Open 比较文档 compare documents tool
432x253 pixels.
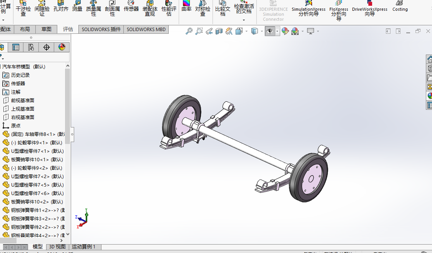pos(223,8)
